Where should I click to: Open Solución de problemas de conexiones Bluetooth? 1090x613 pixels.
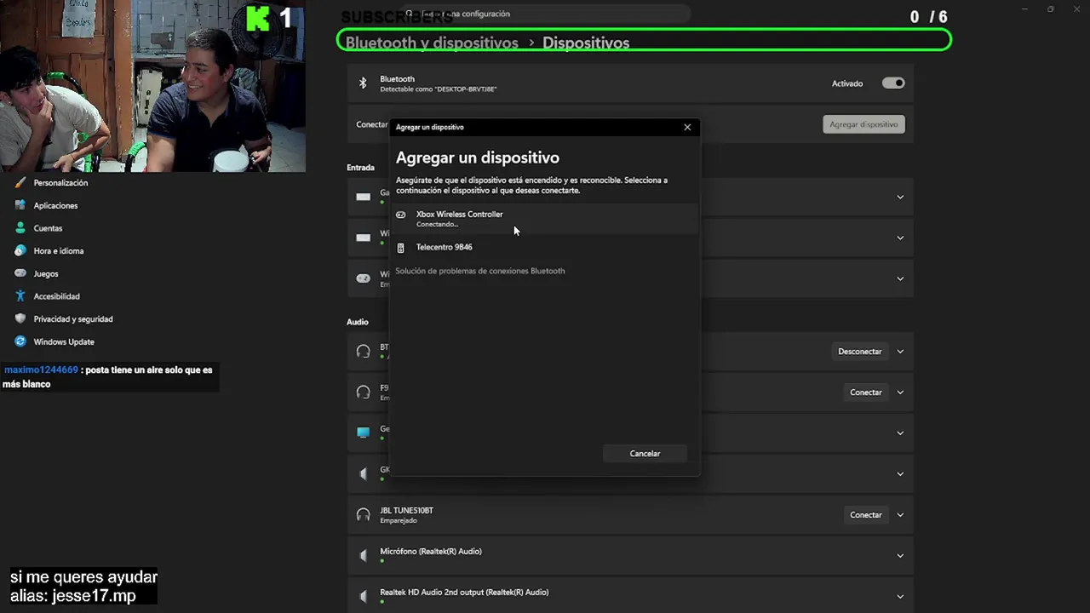click(480, 271)
